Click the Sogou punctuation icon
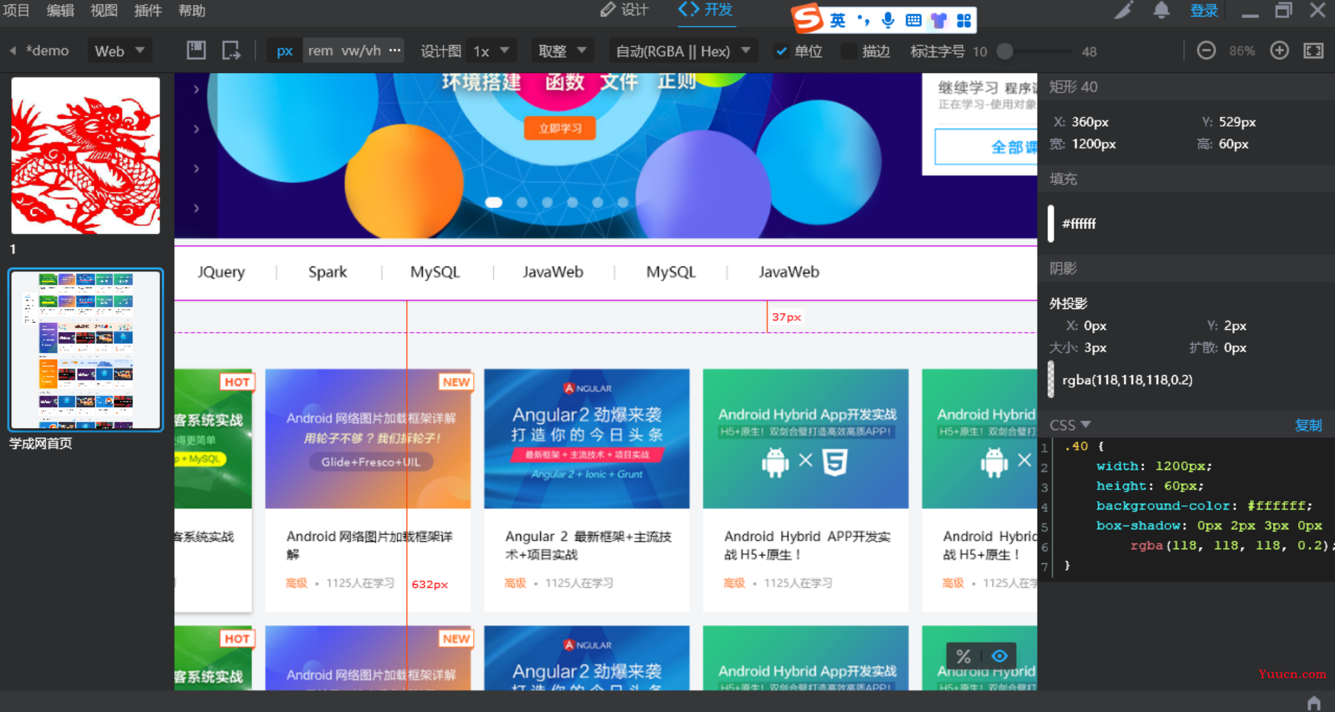 864,20
